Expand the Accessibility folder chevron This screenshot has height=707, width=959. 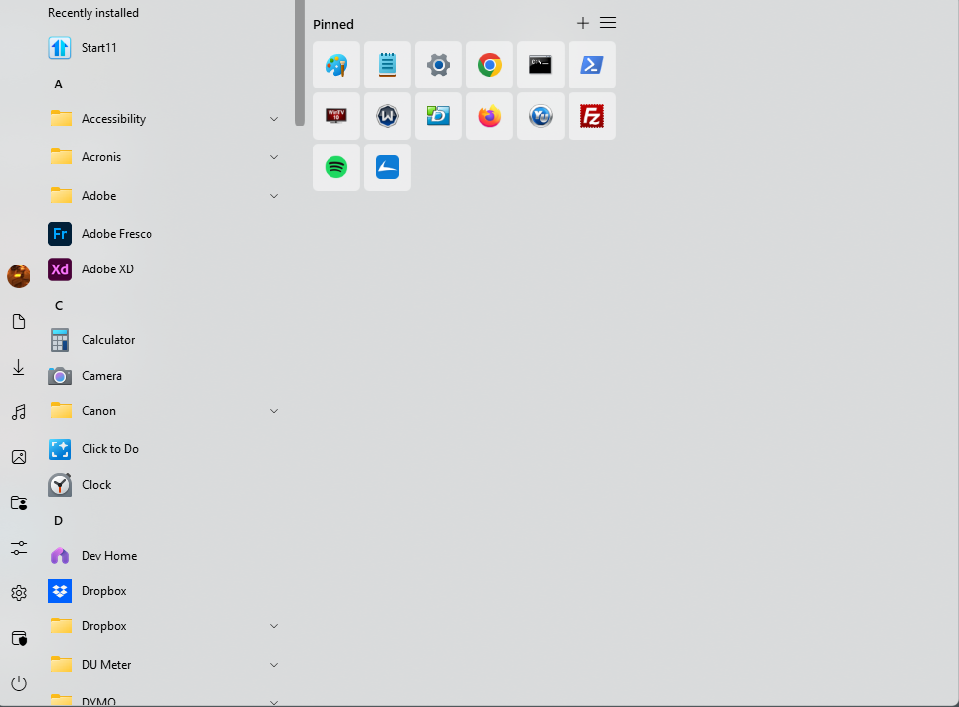(274, 119)
